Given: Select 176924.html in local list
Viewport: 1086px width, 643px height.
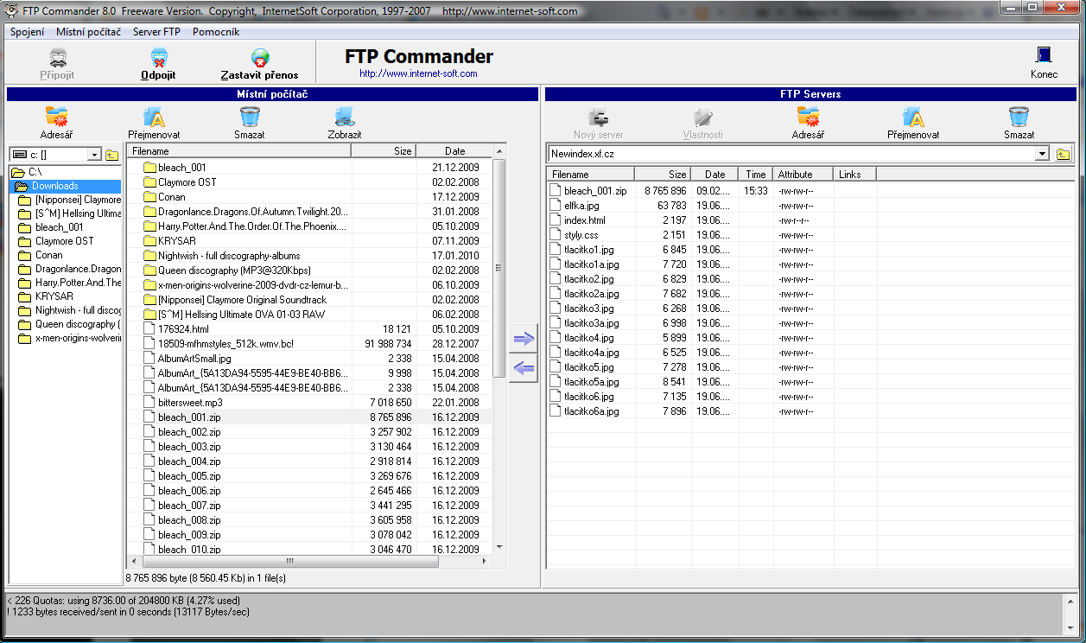Looking at the screenshot, I should pos(183,329).
